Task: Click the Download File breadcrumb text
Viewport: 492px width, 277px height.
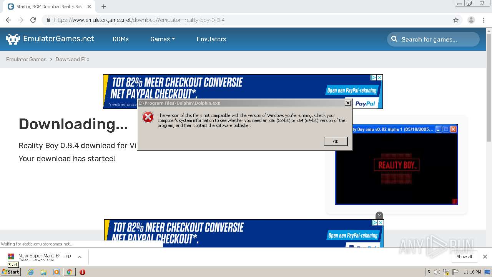Action: 72,59
